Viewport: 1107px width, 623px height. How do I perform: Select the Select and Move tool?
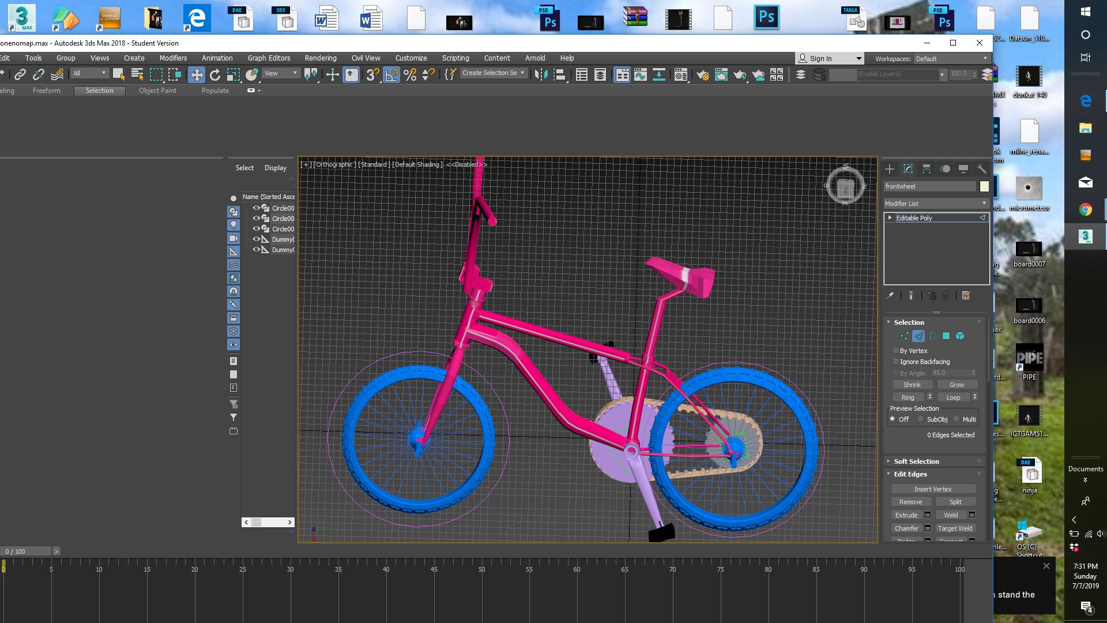pyautogui.click(x=197, y=74)
